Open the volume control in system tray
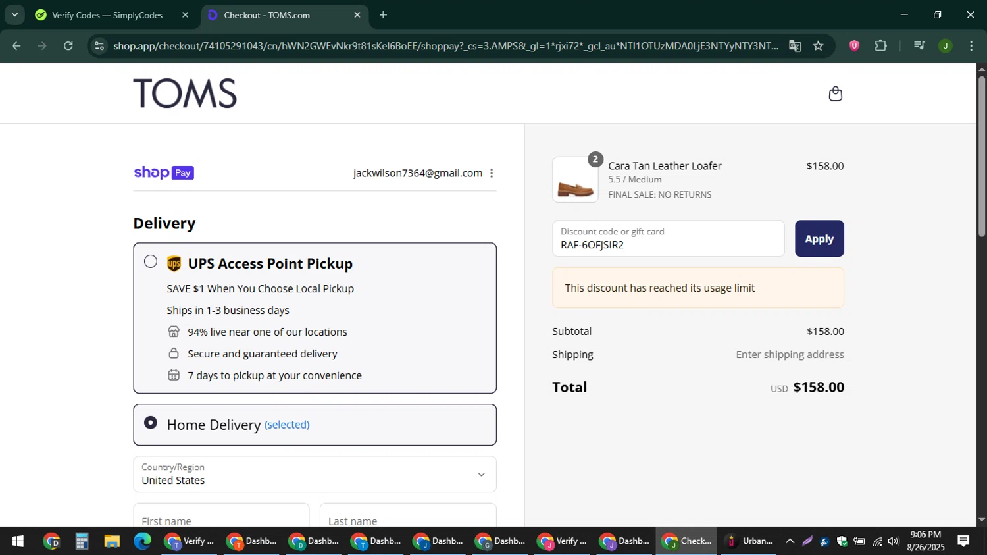Image resolution: width=987 pixels, height=555 pixels. [x=893, y=541]
